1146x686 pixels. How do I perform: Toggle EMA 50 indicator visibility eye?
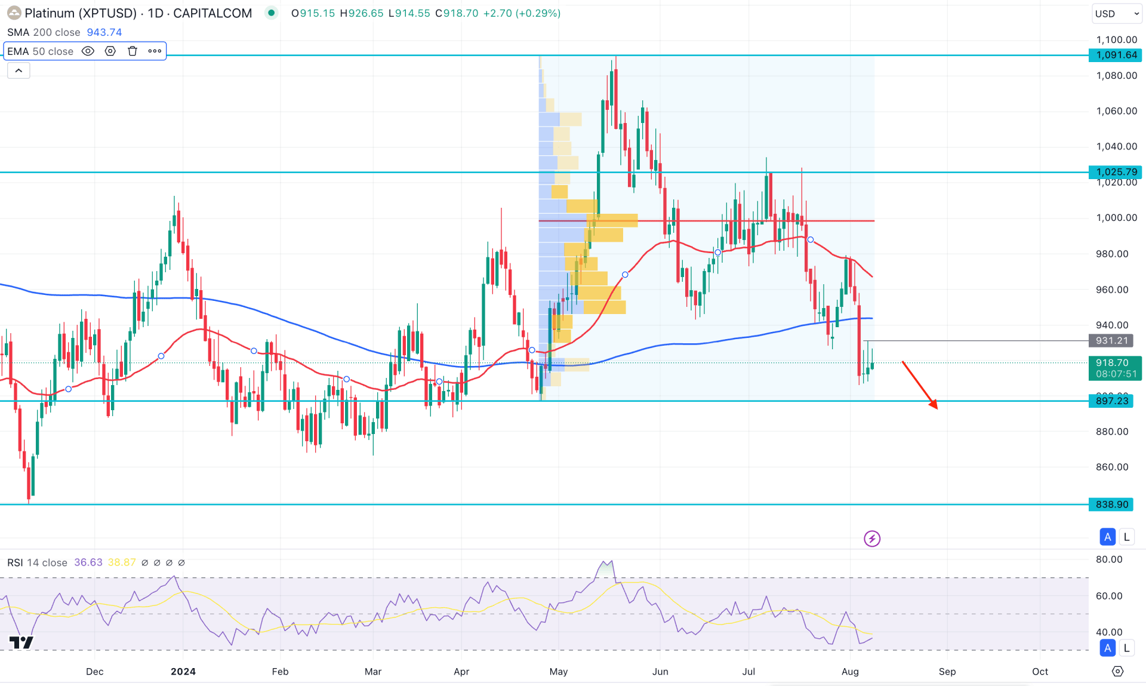(x=88, y=51)
